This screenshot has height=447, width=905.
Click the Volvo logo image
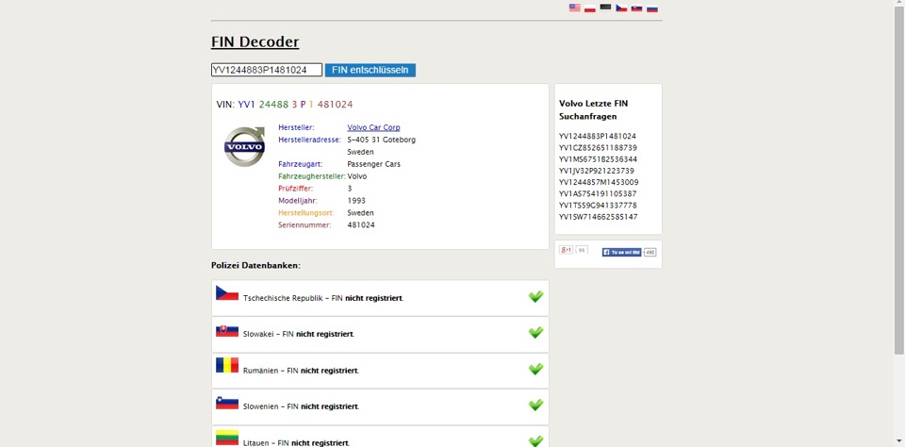click(245, 147)
